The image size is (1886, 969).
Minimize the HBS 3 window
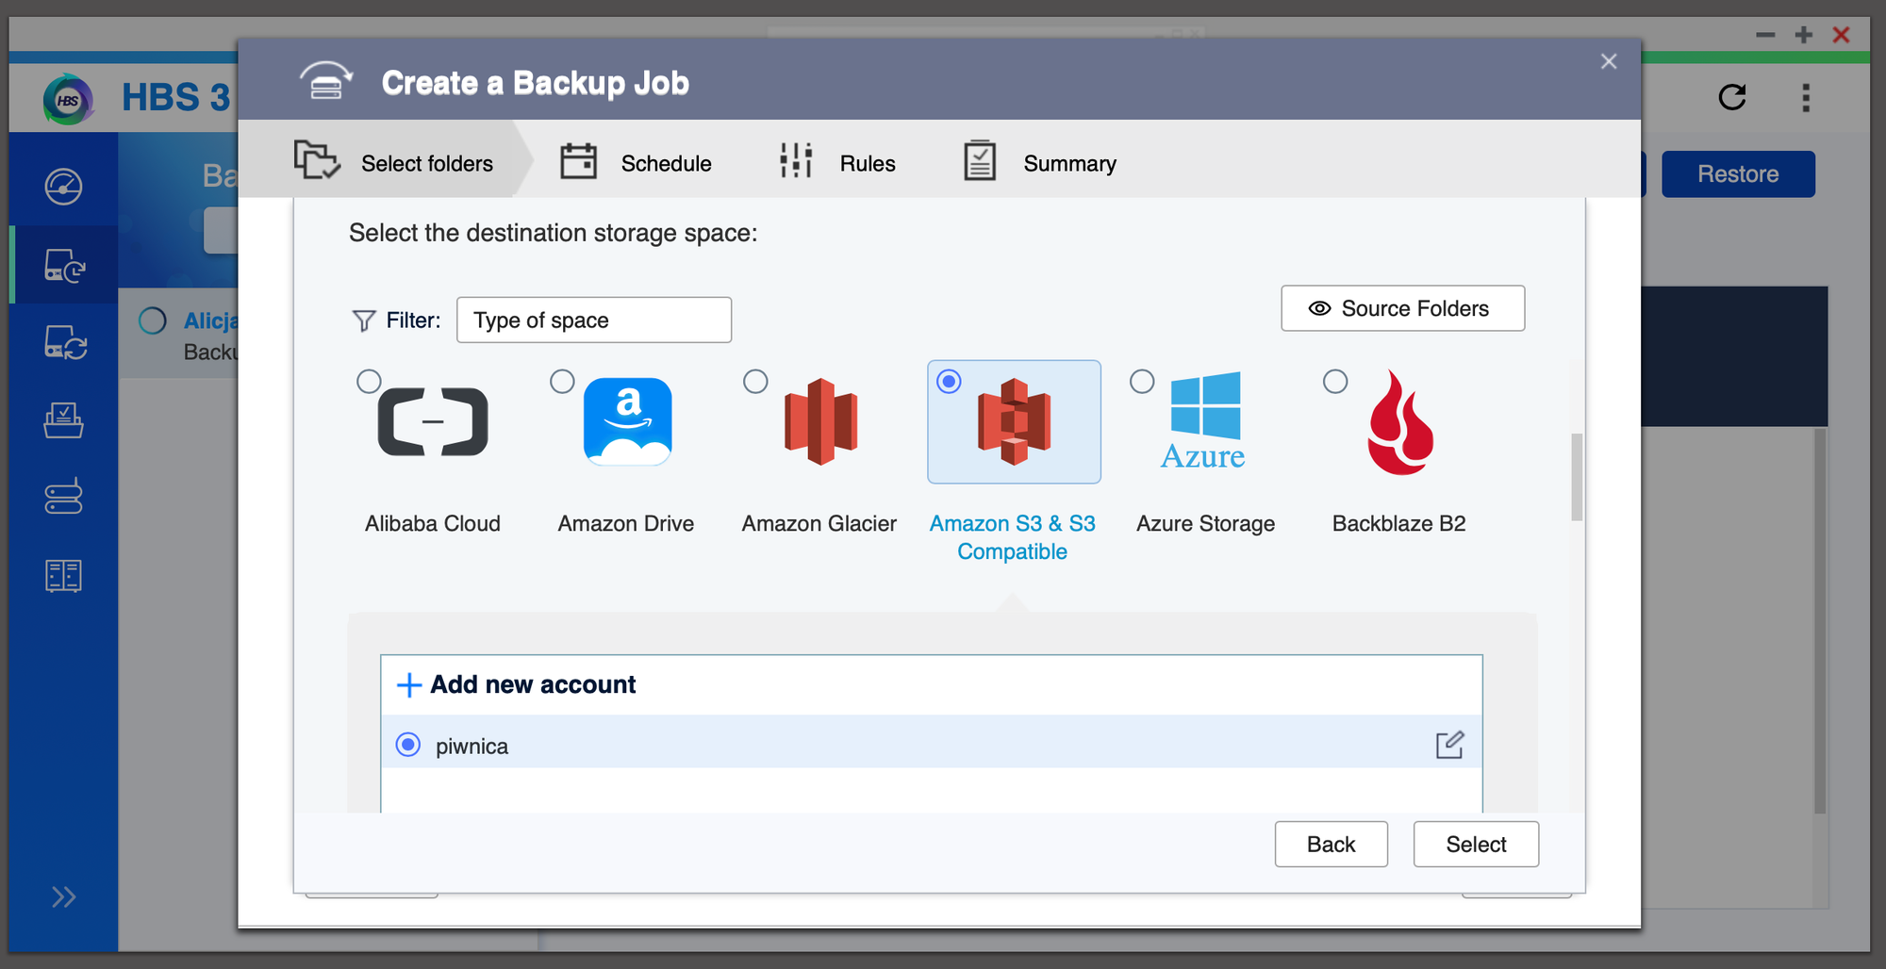point(1765,35)
